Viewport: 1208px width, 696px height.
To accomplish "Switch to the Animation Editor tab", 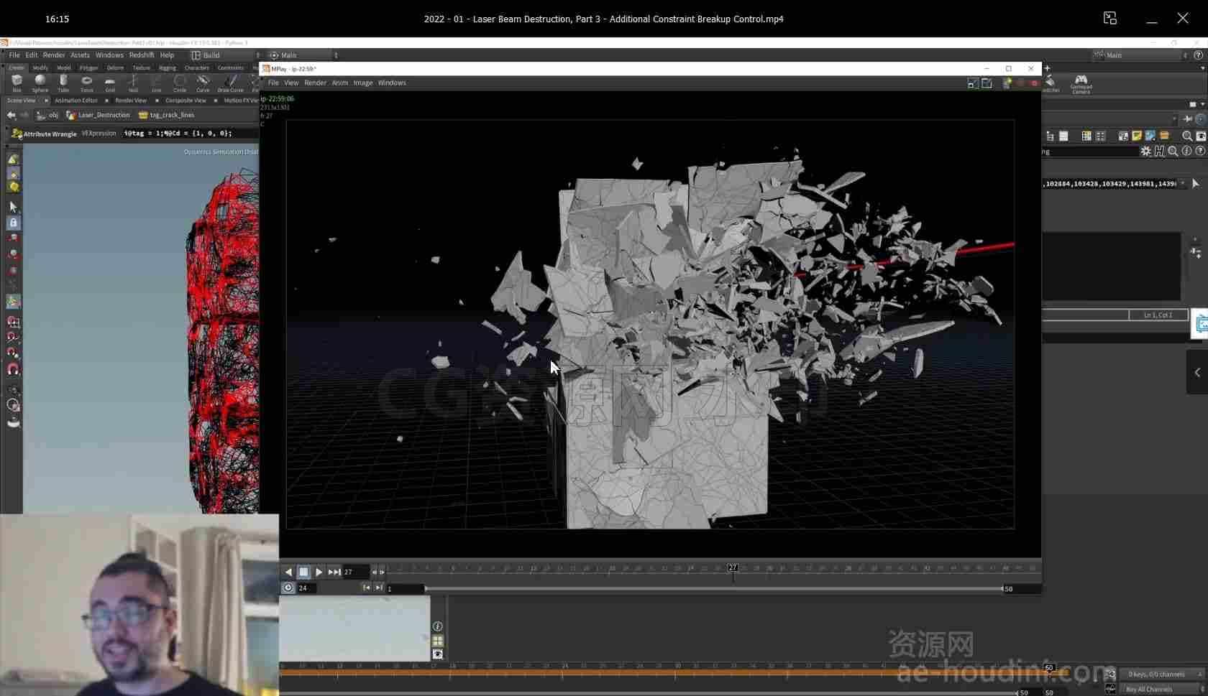I will point(76,101).
